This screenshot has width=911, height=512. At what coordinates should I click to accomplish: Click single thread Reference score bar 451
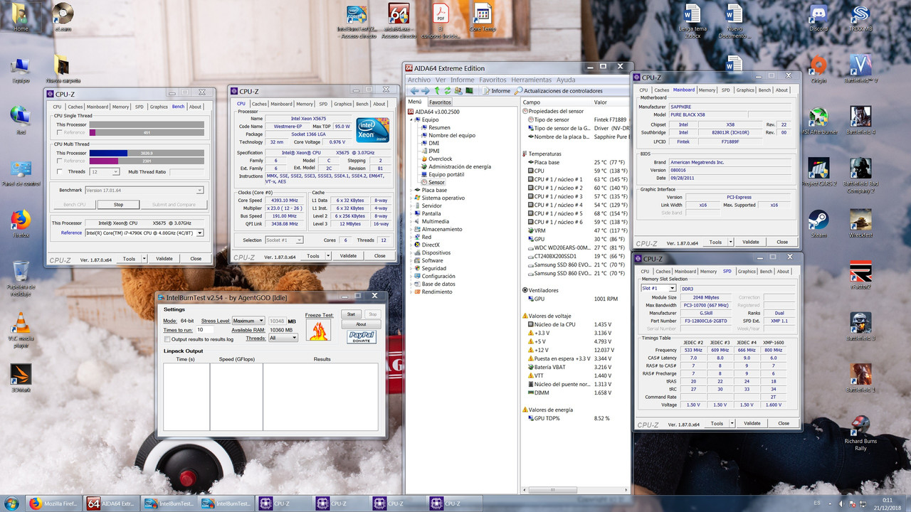point(147,132)
